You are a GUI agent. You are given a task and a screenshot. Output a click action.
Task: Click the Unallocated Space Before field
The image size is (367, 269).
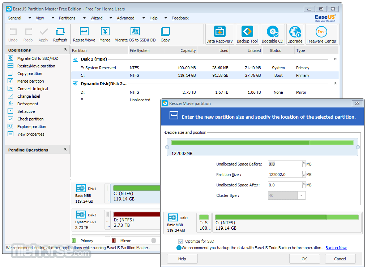[x=285, y=164]
